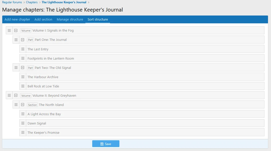
Task: Click the Volume label of Volume I row
Action: pyautogui.click(x=26, y=31)
